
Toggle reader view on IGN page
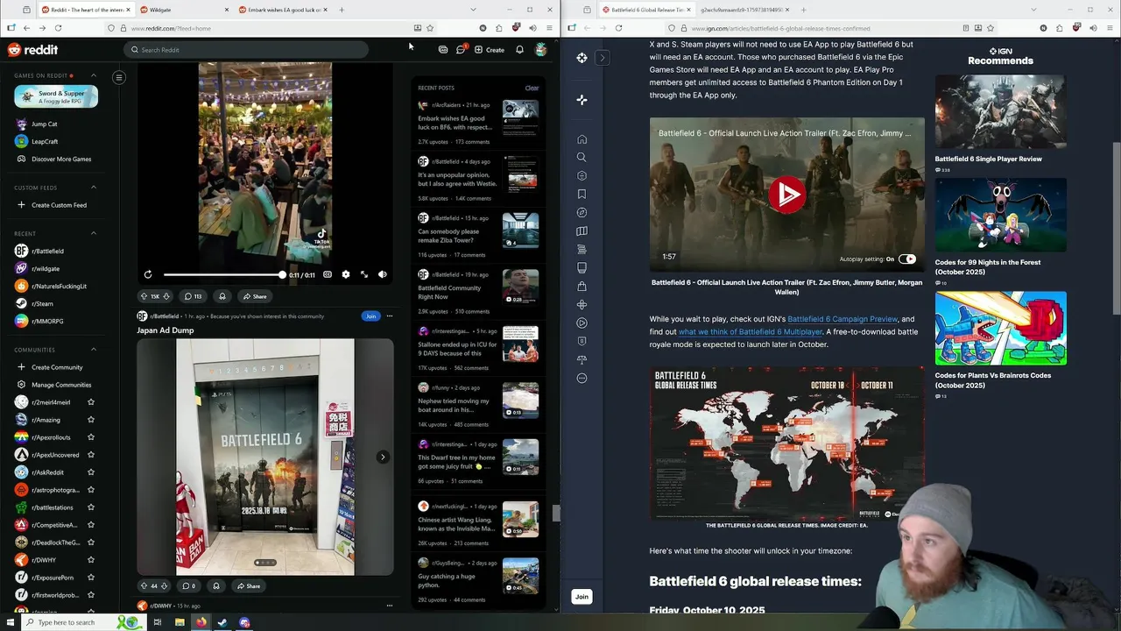(965, 28)
